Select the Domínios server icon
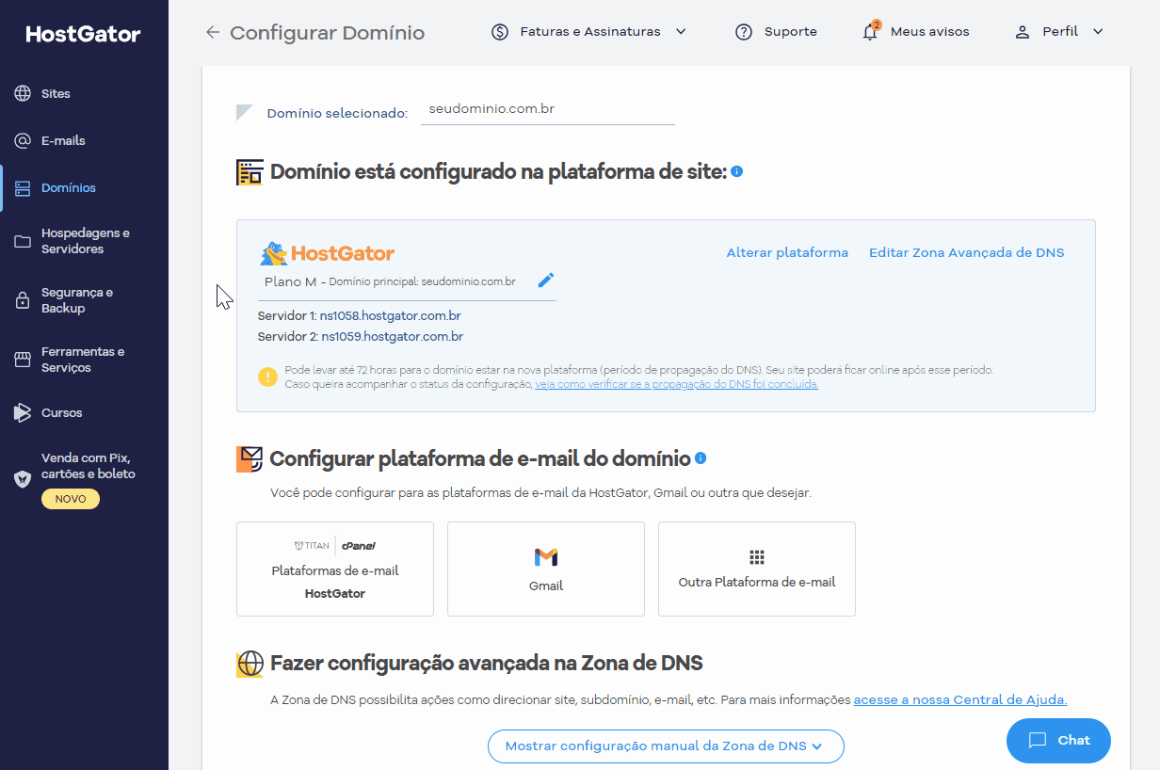1160x770 pixels. (x=23, y=187)
